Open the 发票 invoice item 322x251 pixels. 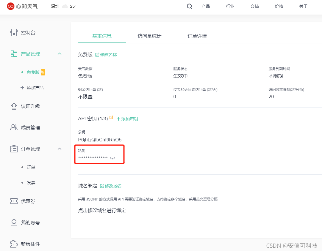[x=31, y=183]
